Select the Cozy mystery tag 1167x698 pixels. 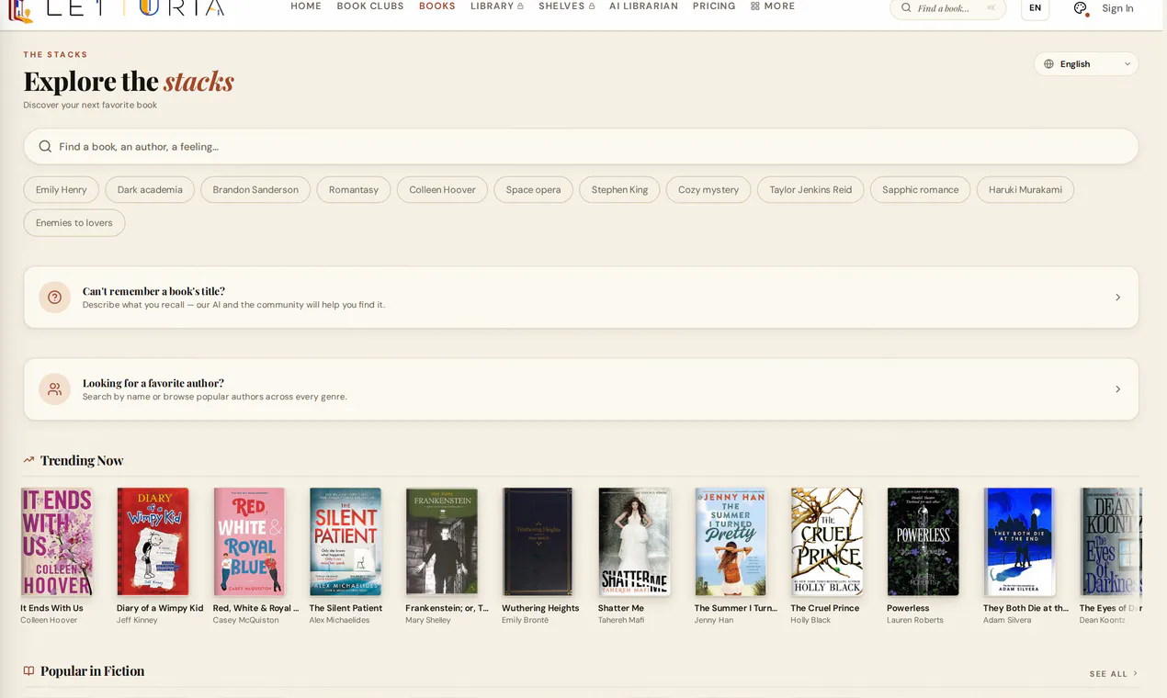[x=708, y=190]
